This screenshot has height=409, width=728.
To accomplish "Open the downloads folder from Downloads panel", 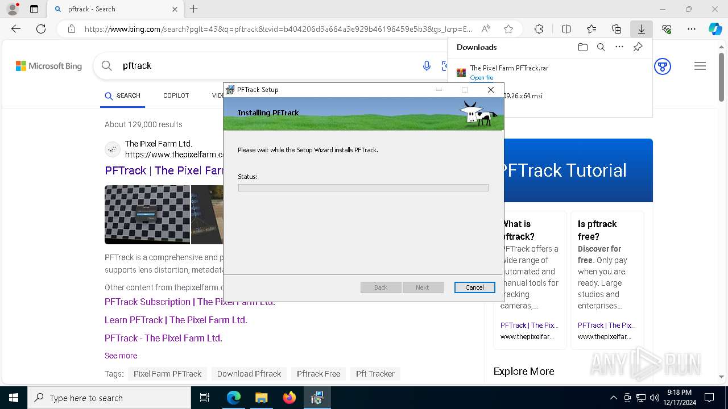I will [x=582, y=47].
